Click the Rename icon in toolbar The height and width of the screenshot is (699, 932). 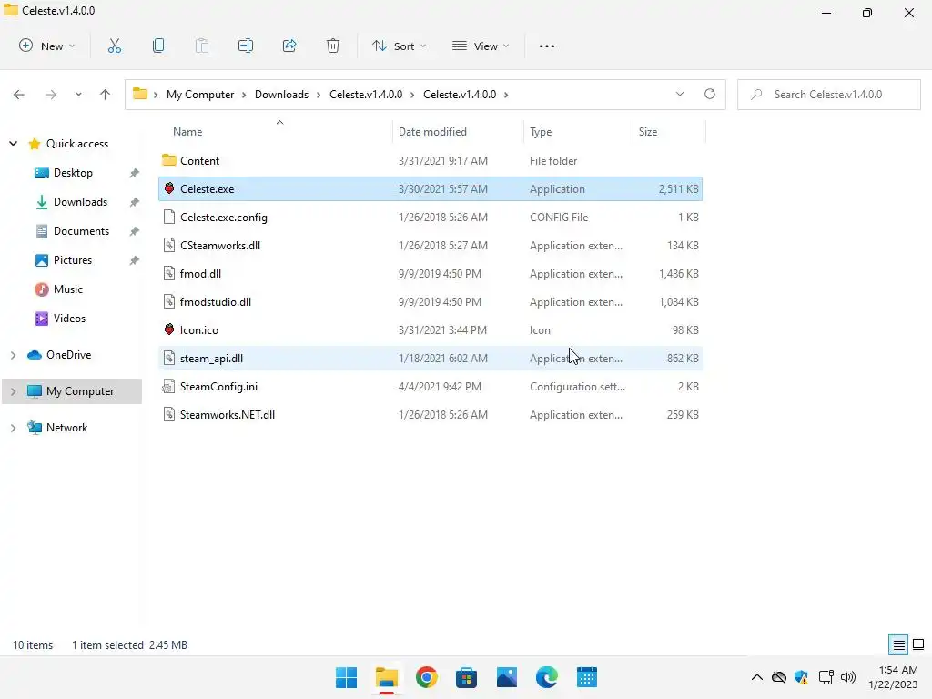246,46
